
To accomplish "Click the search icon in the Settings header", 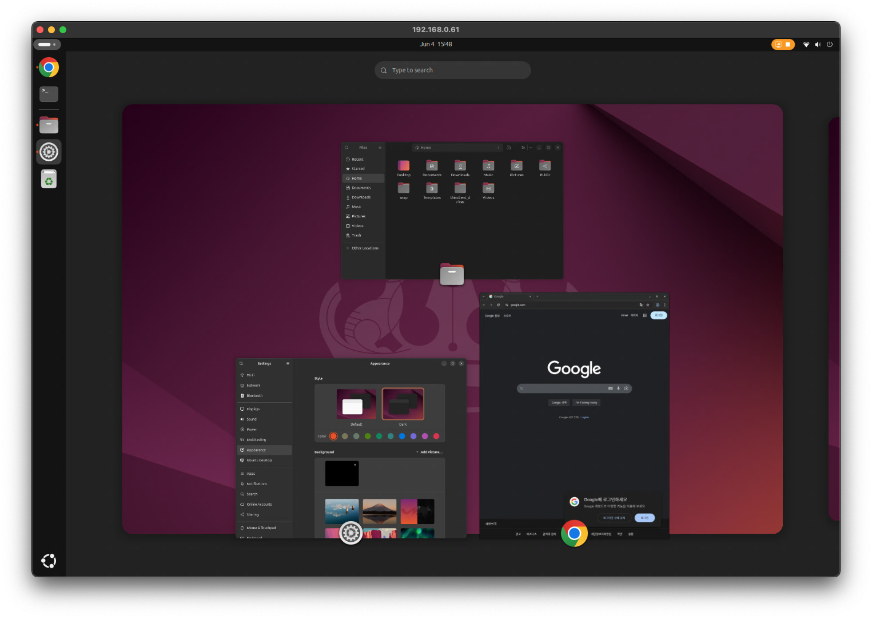I will pyautogui.click(x=241, y=364).
